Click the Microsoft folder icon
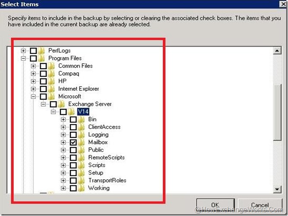Screen dimensions: 288x216 click(51, 96)
